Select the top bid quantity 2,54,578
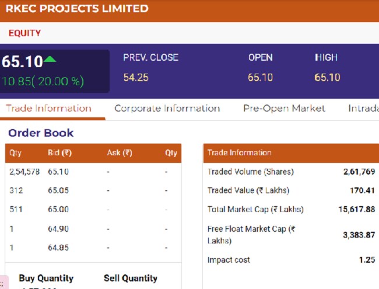This screenshot has height=289, width=379. (x=24, y=172)
